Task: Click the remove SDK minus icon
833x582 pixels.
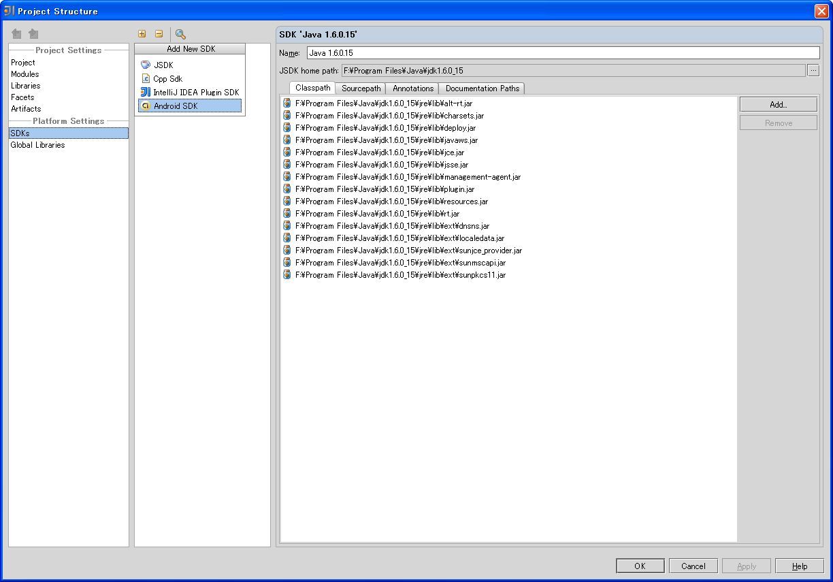Action: (x=159, y=34)
